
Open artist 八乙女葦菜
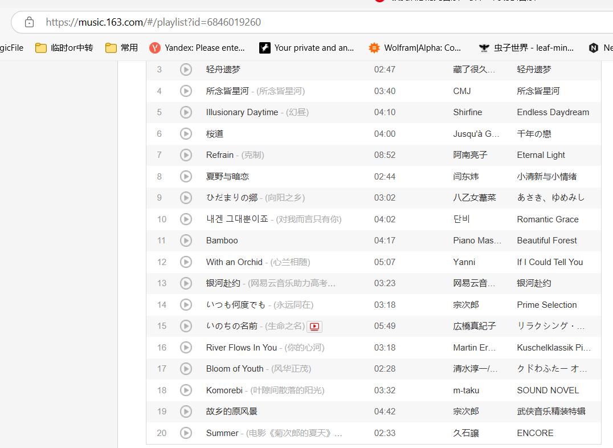(x=475, y=198)
